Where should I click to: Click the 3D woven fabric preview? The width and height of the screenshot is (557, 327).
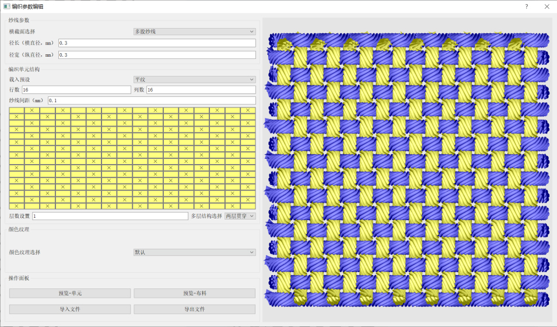pos(407,169)
